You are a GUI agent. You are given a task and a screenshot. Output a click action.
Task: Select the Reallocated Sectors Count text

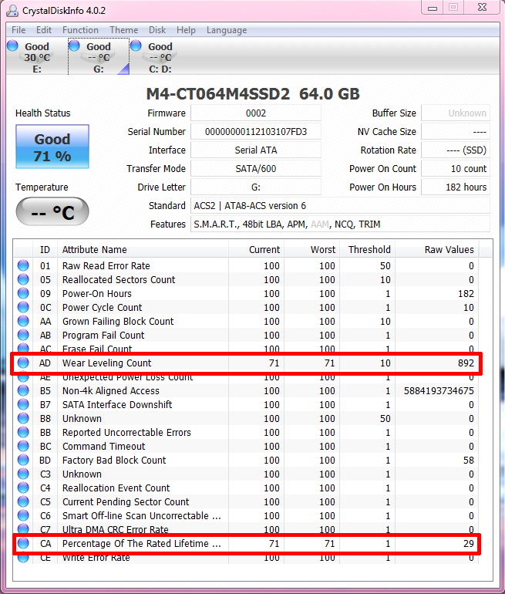coord(119,279)
